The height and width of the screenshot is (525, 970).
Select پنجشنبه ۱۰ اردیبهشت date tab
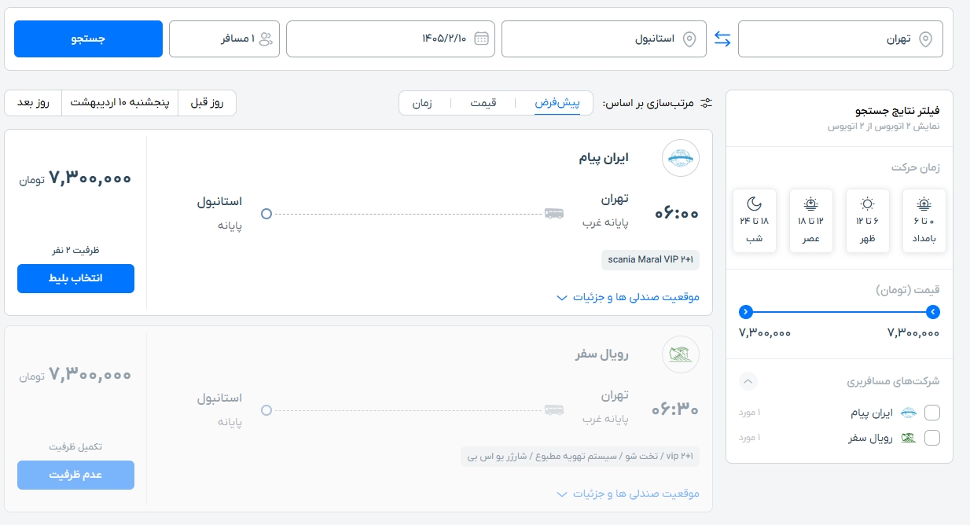pyautogui.click(x=120, y=103)
